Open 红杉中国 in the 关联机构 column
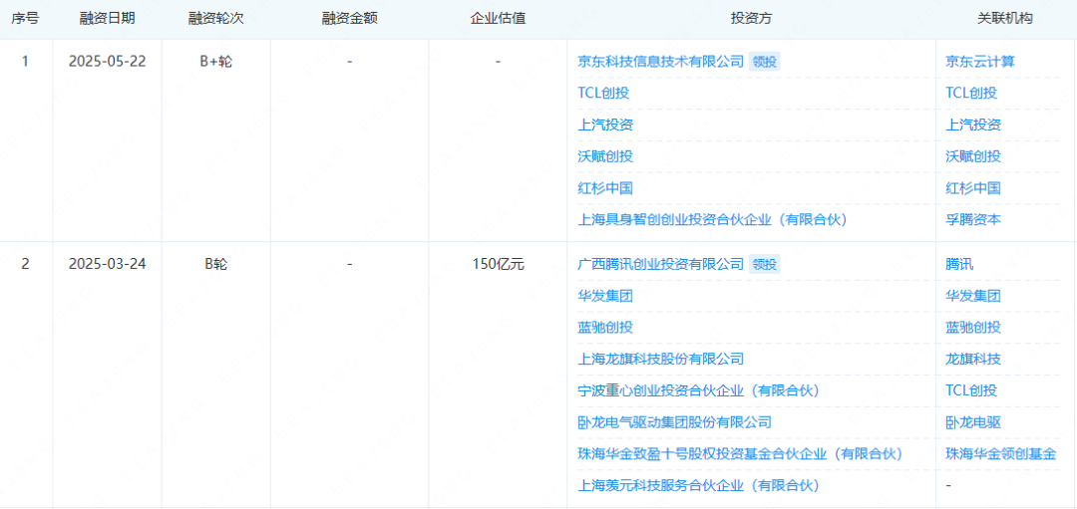1077x509 pixels. pos(972,188)
